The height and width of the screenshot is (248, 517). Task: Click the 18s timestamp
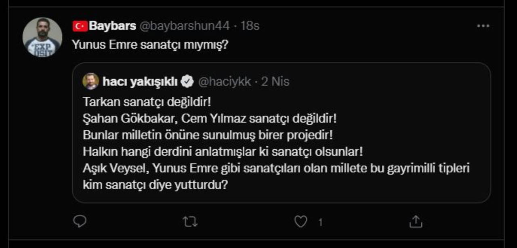250,26
